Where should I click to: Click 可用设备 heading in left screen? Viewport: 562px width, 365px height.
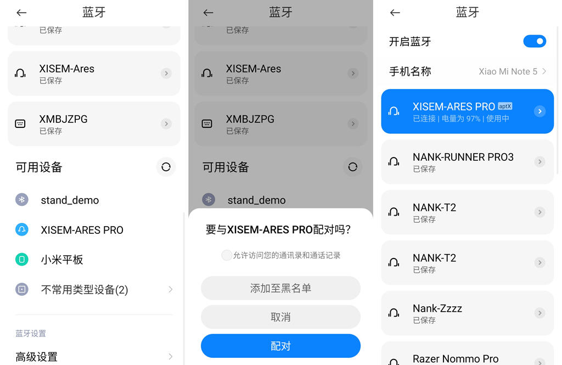tap(39, 167)
